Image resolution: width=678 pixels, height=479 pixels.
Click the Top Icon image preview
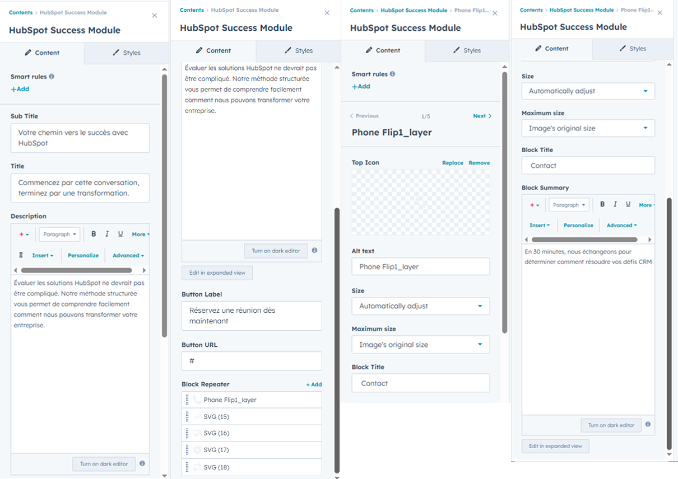[x=421, y=203]
